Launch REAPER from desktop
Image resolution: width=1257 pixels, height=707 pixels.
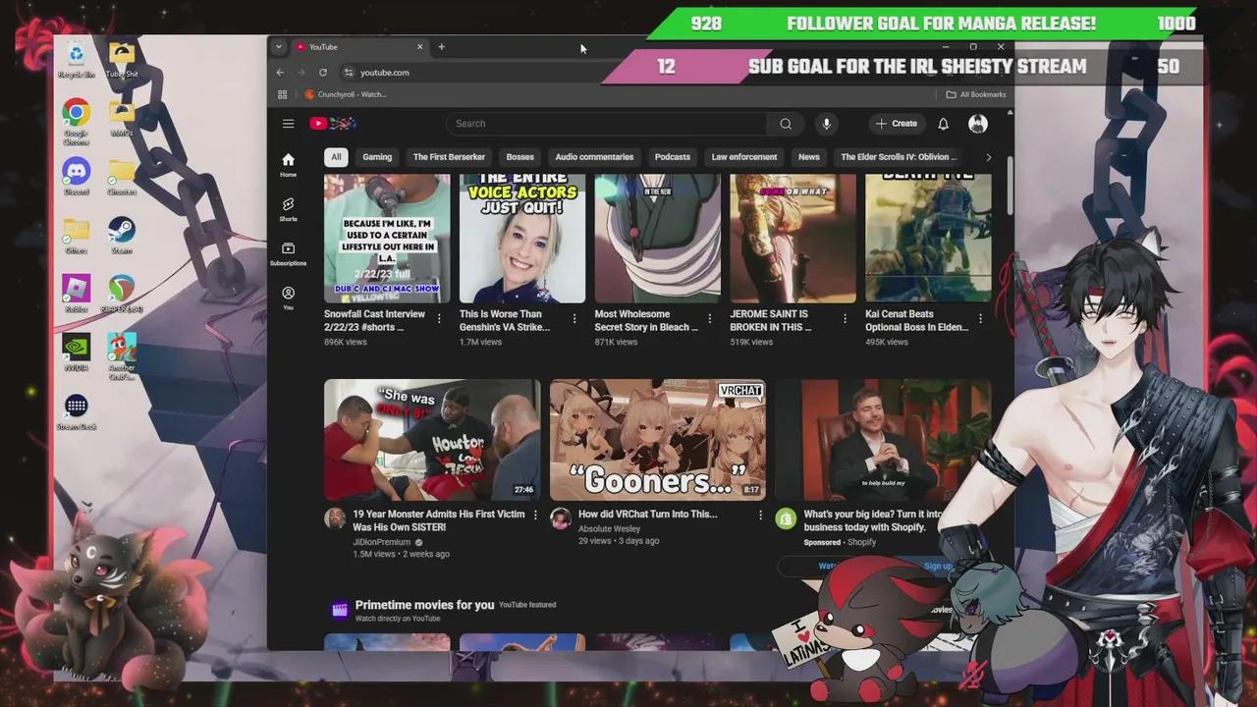click(122, 294)
